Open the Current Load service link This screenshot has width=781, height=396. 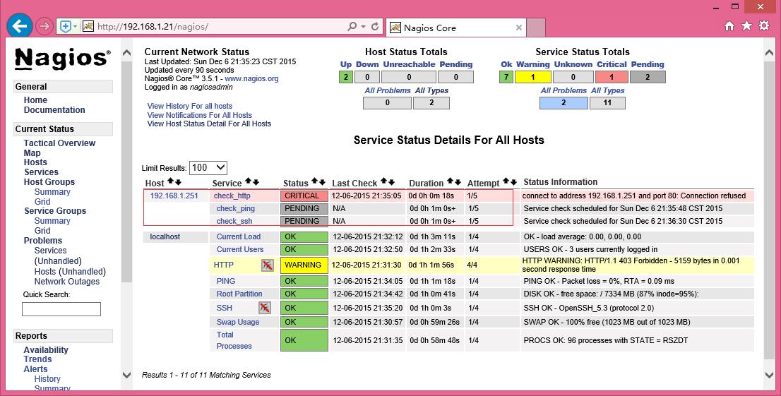(239, 236)
